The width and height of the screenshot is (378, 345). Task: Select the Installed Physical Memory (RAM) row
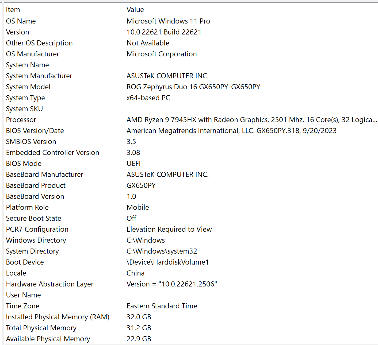tap(58, 317)
